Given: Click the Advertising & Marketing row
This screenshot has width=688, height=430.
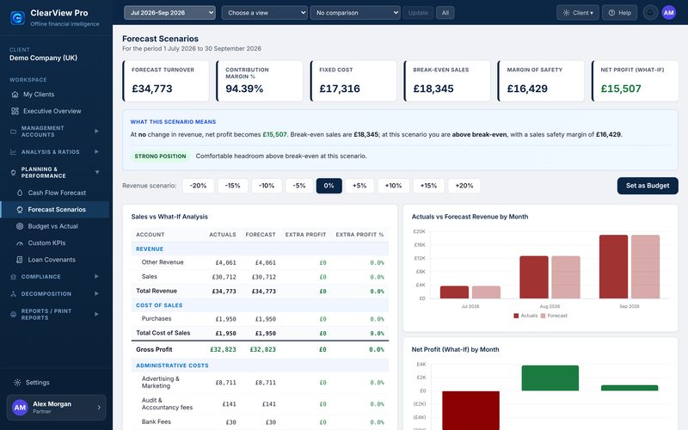Looking at the screenshot, I should coord(260,383).
